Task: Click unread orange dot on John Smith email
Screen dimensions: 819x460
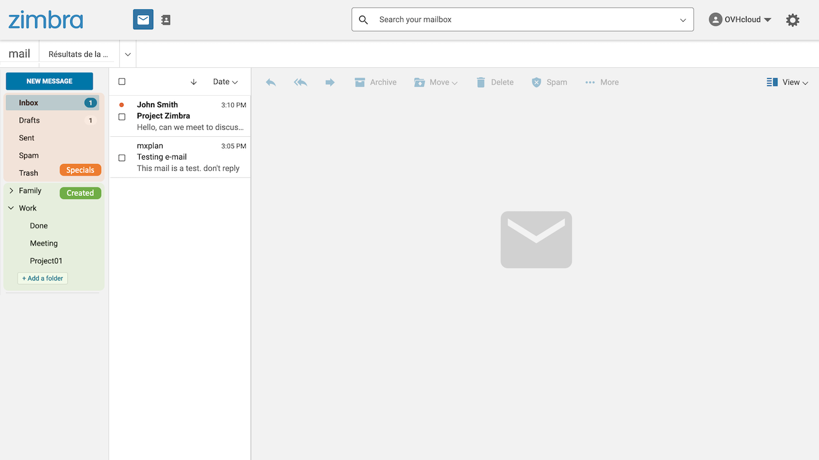Action: (122, 105)
